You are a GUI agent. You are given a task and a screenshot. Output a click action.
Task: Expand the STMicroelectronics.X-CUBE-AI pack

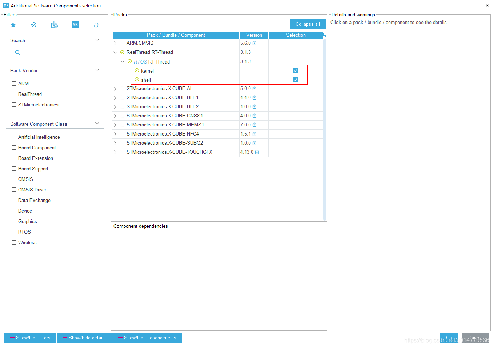click(115, 89)
